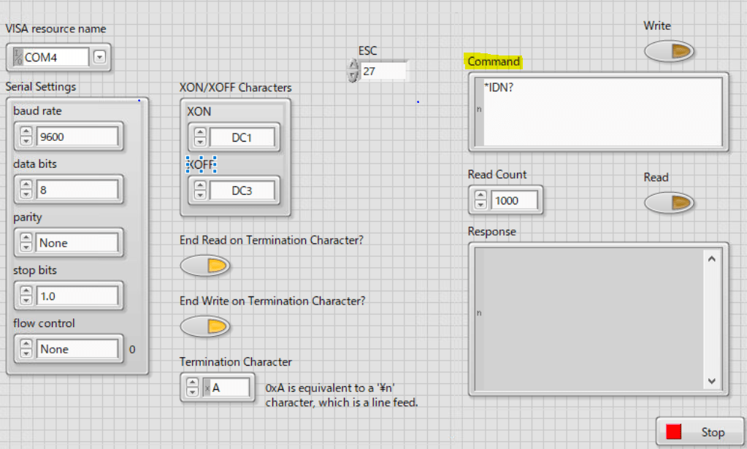Click inside the Command text box
This screenshot has width=747, height=449.
(x=599, y=110)
